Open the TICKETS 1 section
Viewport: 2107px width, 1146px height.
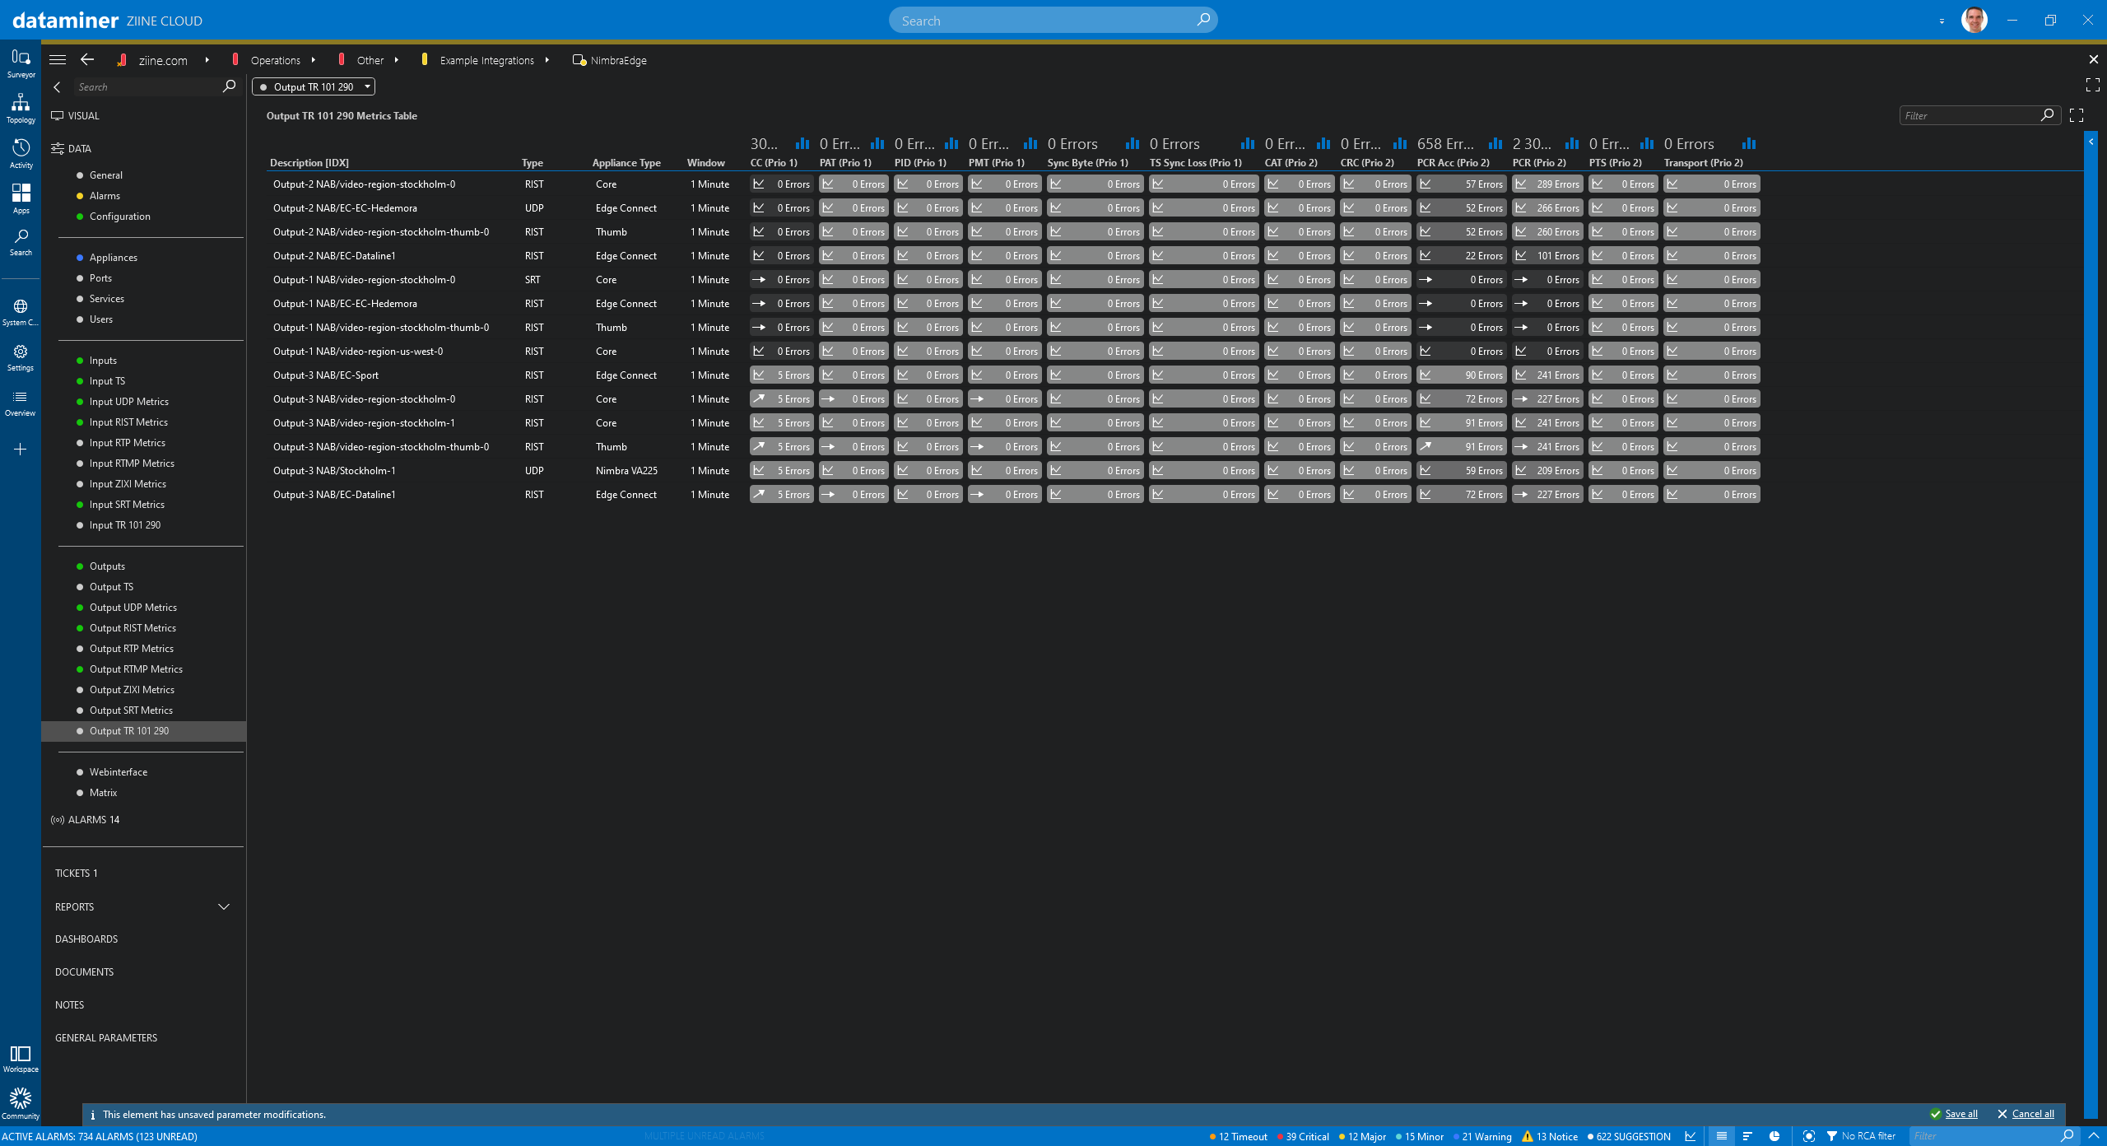[x=77, y=873]
